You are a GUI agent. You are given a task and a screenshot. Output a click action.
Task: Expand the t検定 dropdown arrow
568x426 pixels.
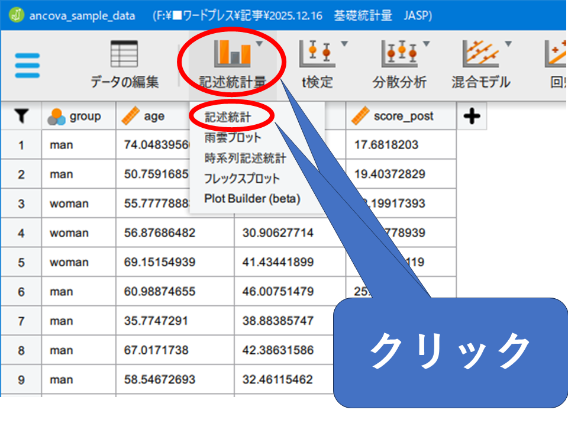[x=344, y=44]
